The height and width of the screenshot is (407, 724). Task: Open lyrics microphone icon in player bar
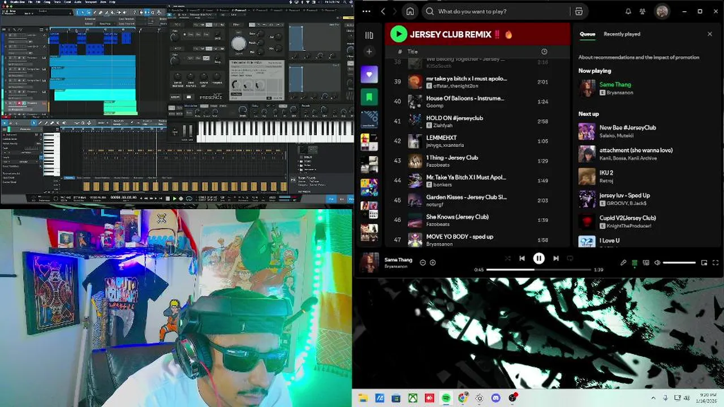click(623, 262)
